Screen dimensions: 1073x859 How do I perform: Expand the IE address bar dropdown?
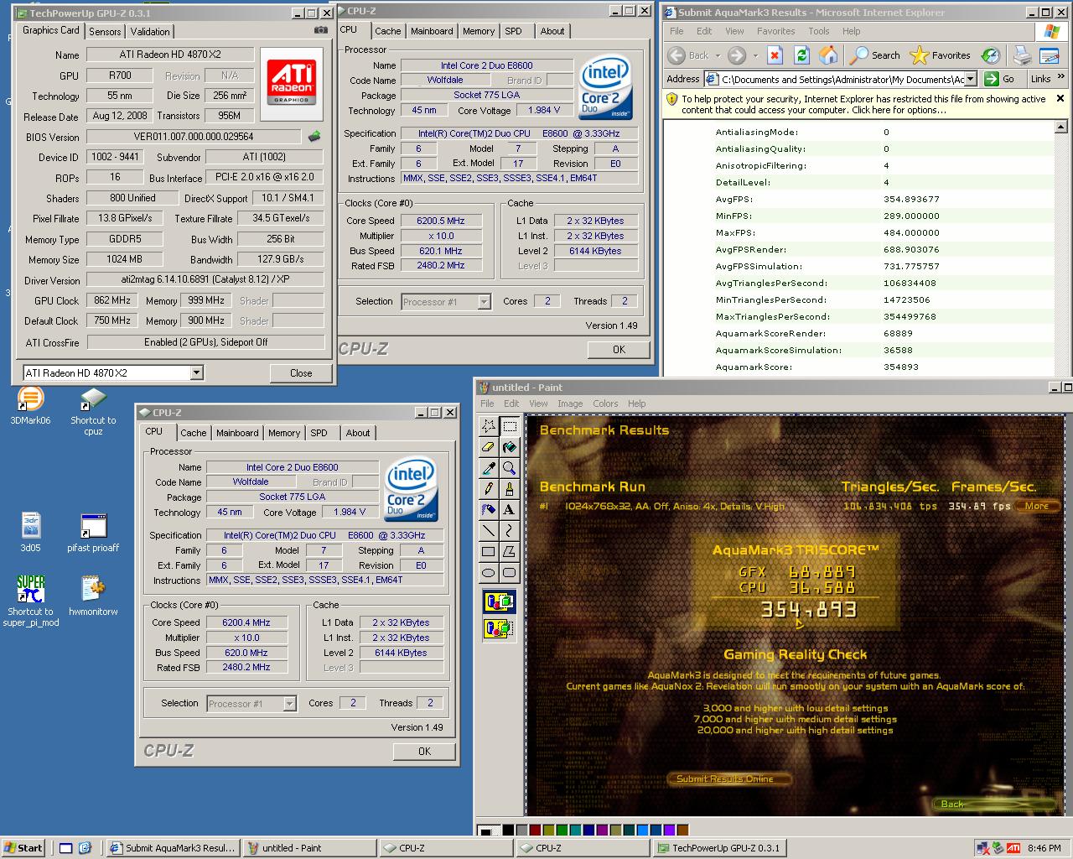coord(971,79)
